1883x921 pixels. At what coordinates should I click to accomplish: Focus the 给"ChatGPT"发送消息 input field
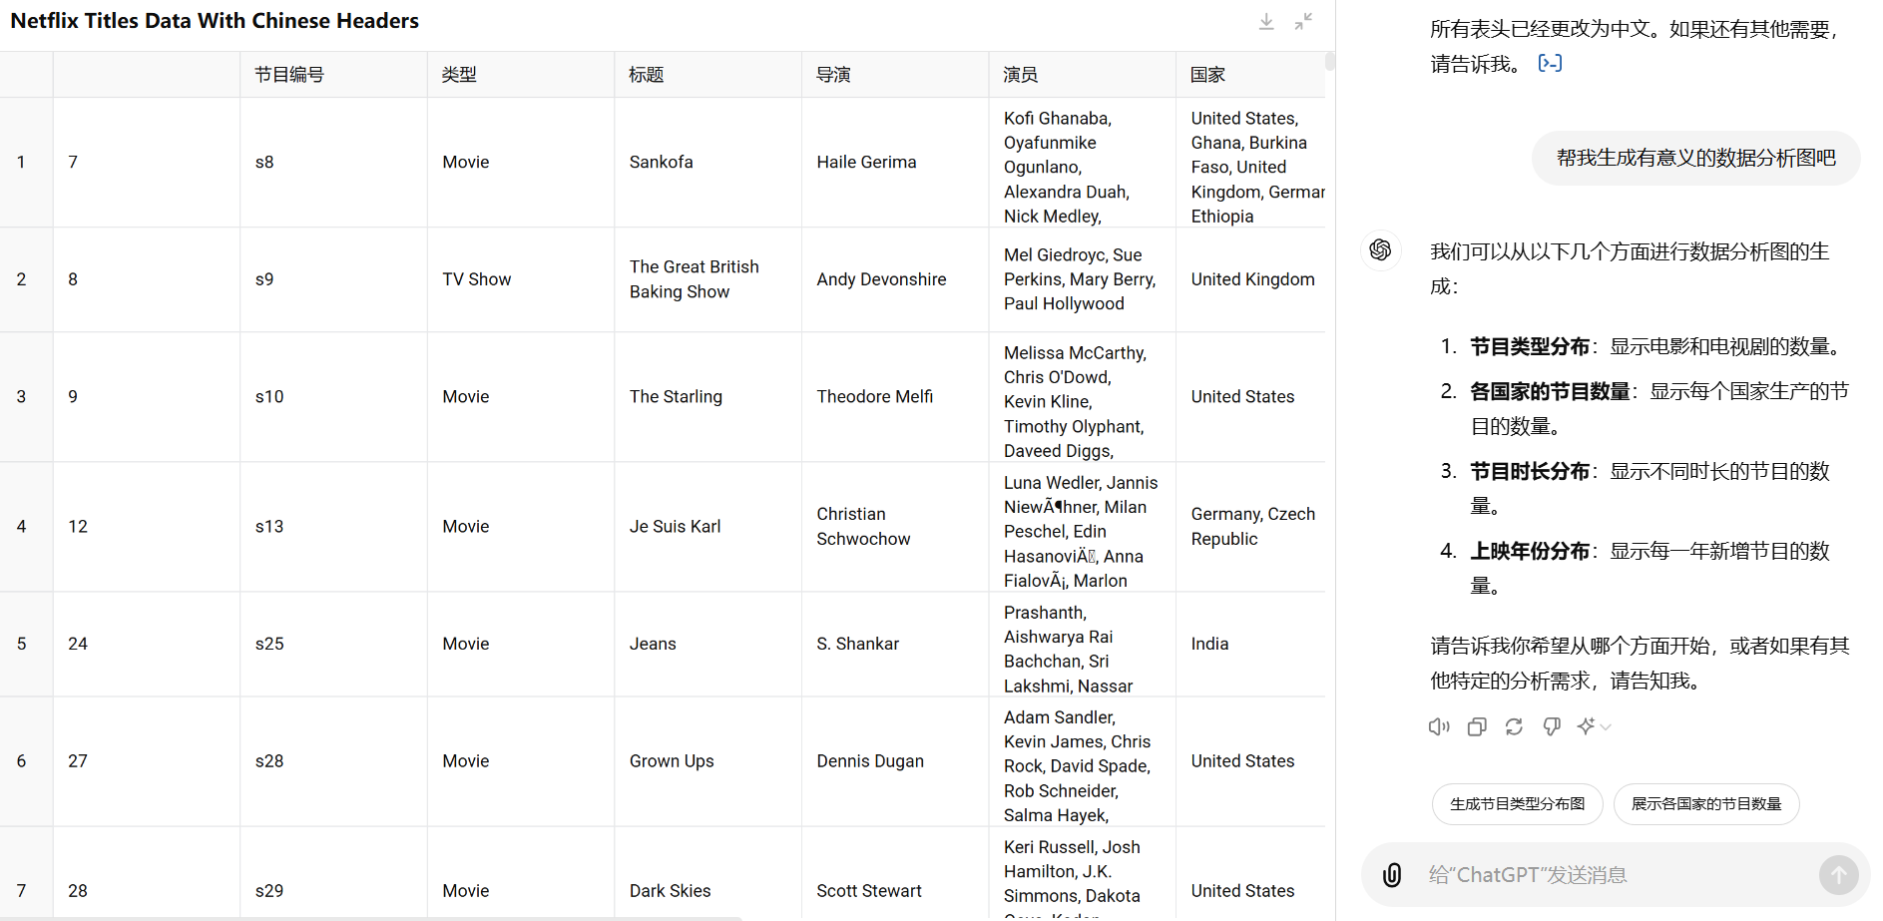tap(1617, 875)
